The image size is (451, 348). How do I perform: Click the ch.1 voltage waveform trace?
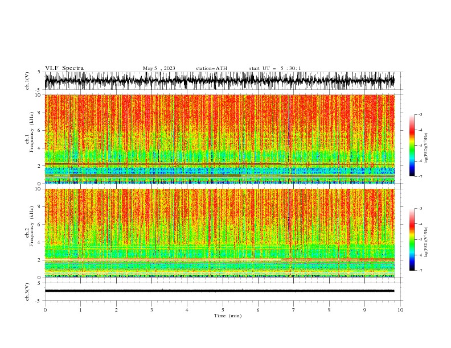[220, 81]
